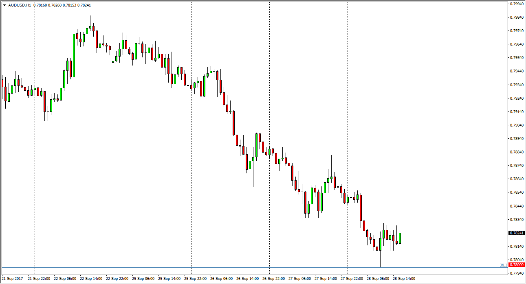Image resolution: width=526 pixels, height=284 pixels.
Task: Click the 26 Sep 14:00 time label
Action: pos(247,279)
